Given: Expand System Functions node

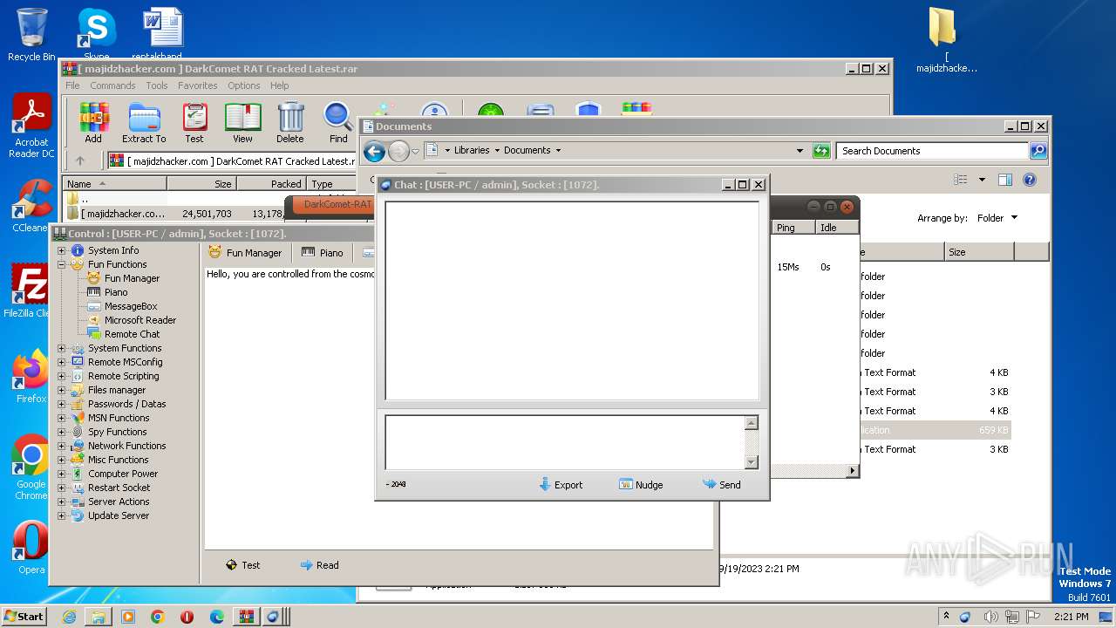Looking at the screenshot, I should pyautogui.click(x=62, y=348).
